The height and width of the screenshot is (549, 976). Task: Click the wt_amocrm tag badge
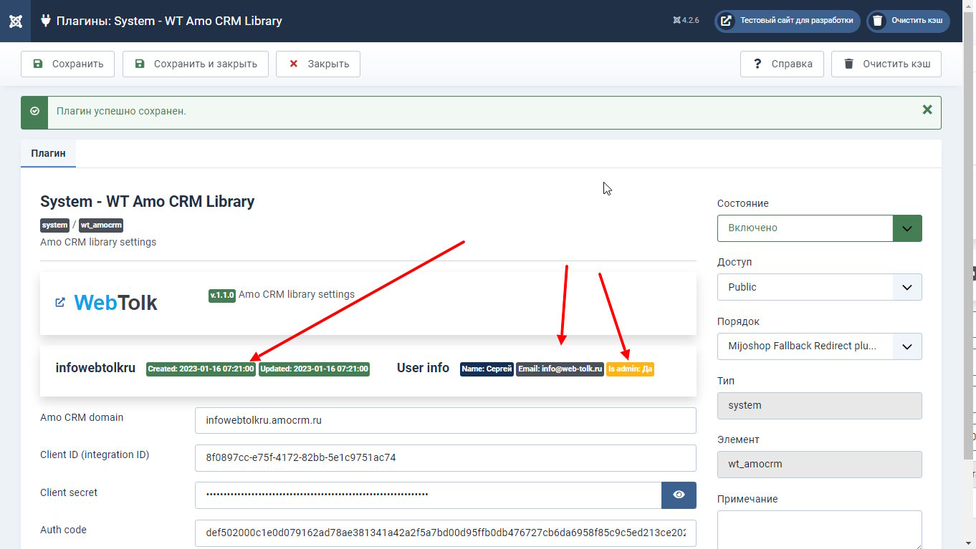pos(101,225)
